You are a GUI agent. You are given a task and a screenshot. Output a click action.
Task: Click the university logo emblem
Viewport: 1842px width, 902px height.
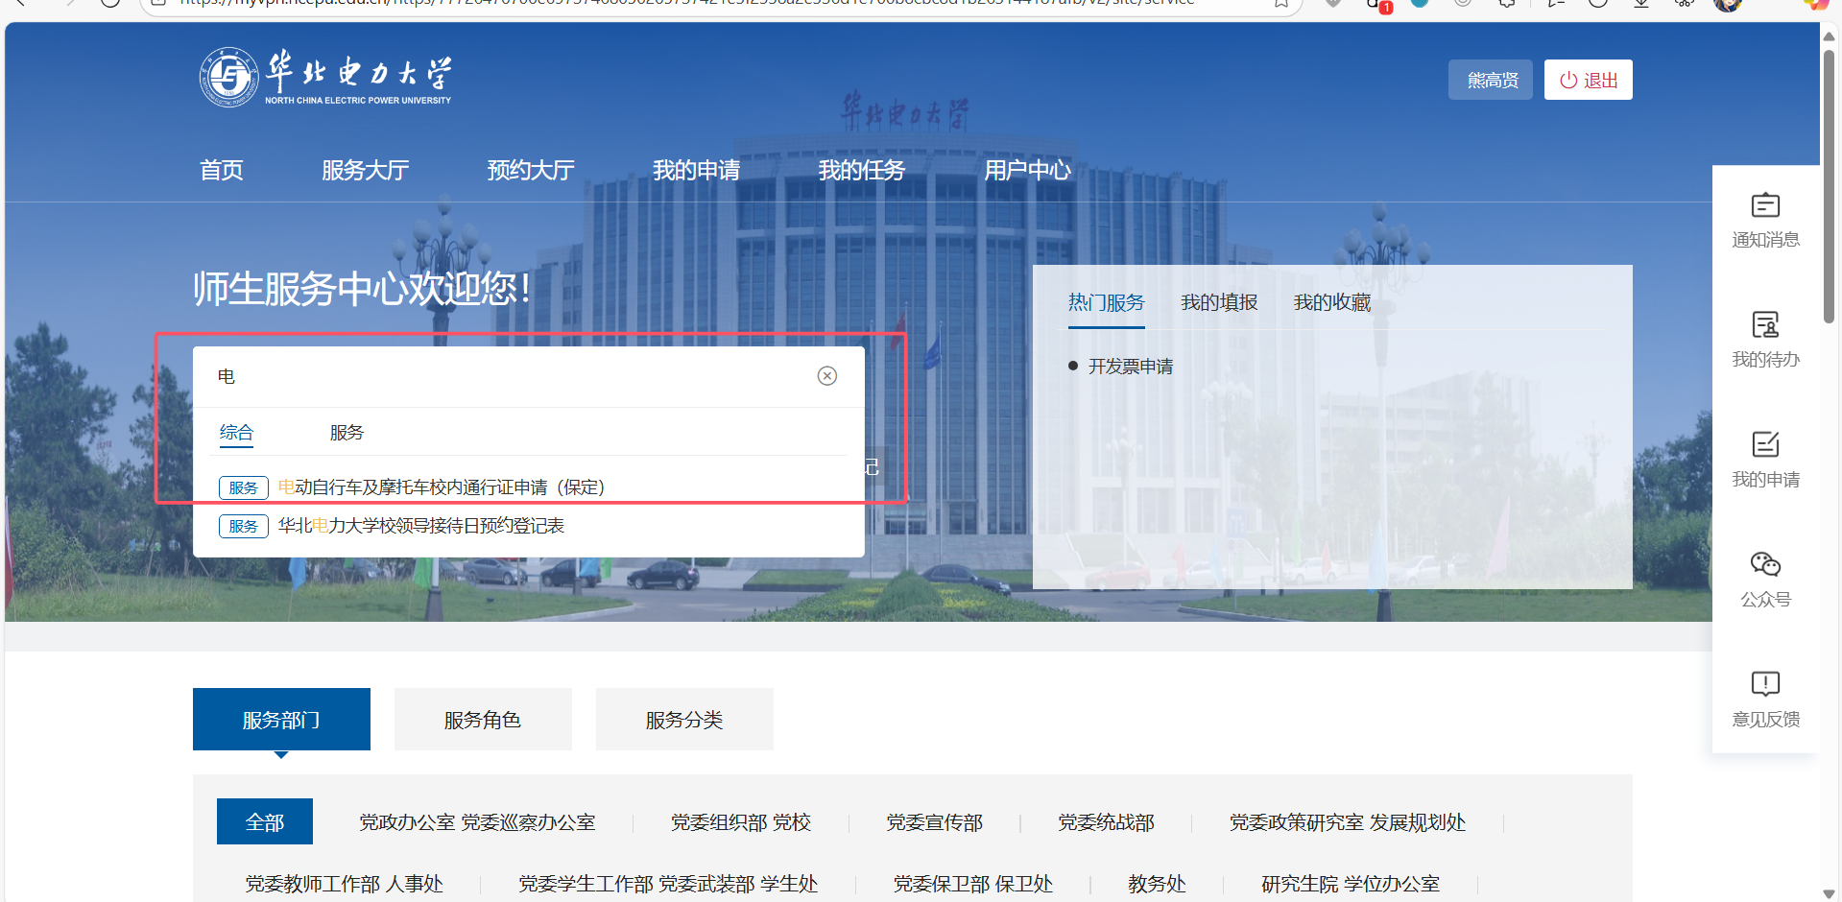coord(228,77)
